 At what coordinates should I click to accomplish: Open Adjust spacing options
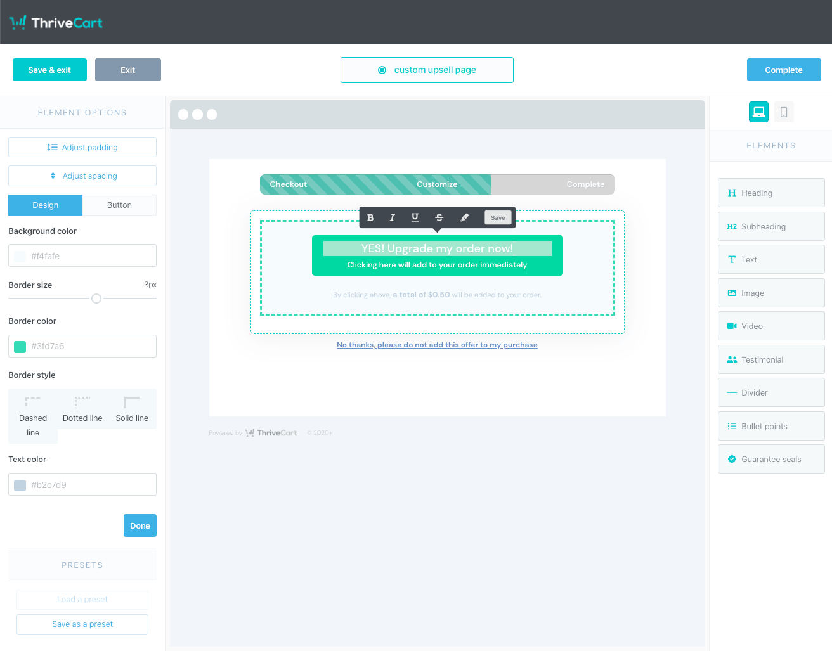tap(82, 176)
